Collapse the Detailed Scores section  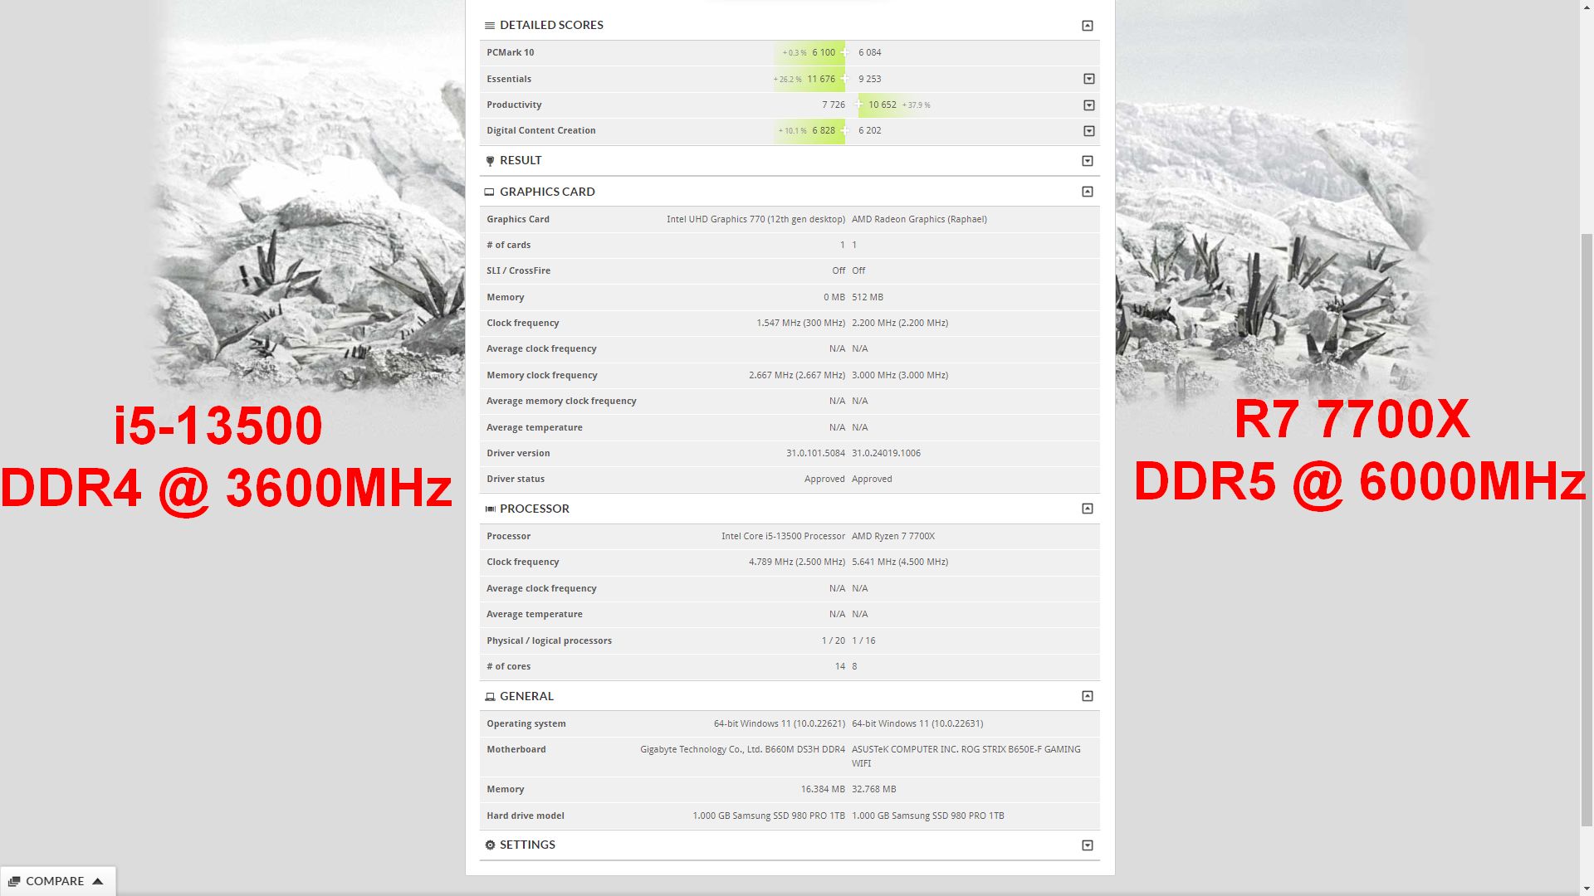coord(1088,26)
